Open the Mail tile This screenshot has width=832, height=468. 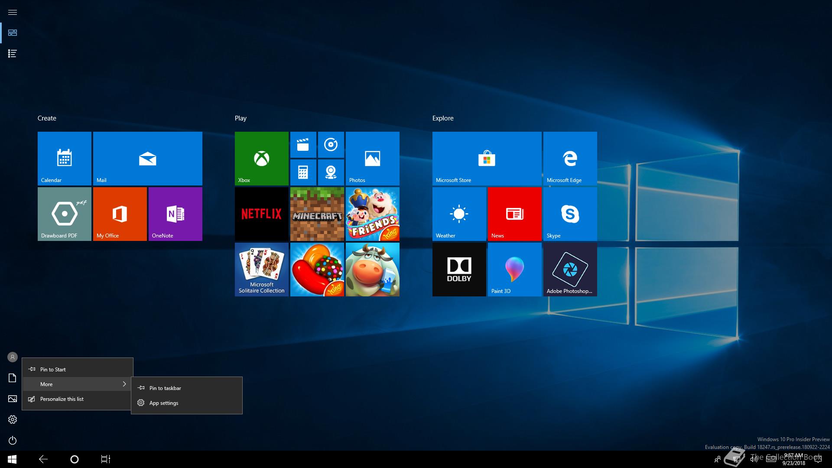tap(148, 159)
